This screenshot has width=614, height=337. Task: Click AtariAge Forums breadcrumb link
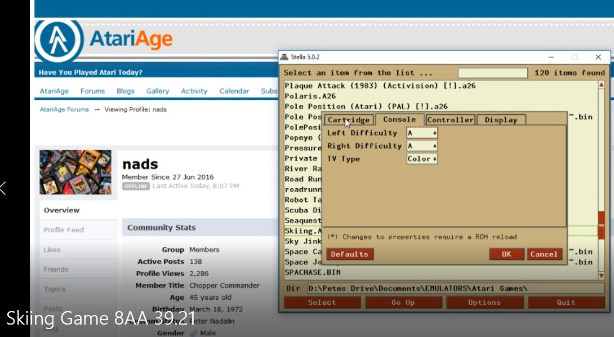click(x=64, y=110)
